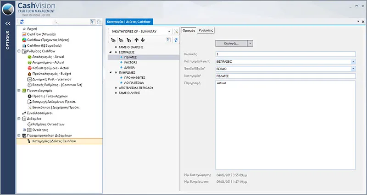Screen dimensions: 367x195
Task: Select the ΠΕΛΑΤΕΣ category row
Action: point(144,57)
